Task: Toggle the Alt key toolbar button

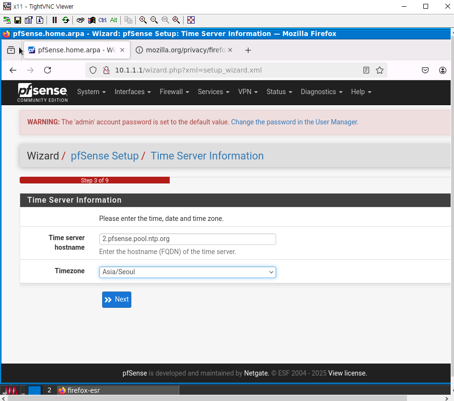Action: pyautogui.click(x=114, y=20)
